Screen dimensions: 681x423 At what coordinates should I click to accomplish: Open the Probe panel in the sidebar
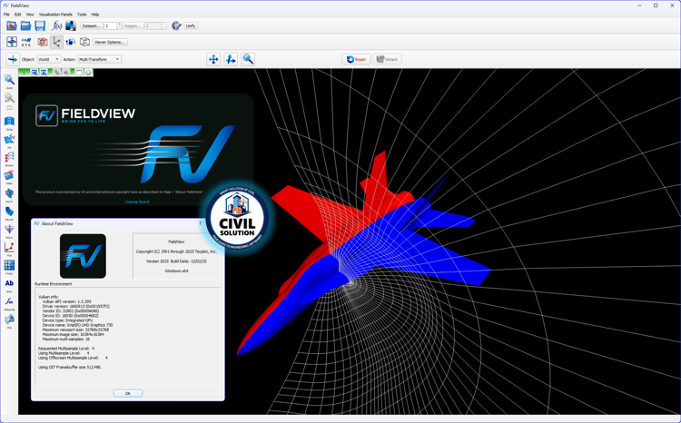(9, 268)
